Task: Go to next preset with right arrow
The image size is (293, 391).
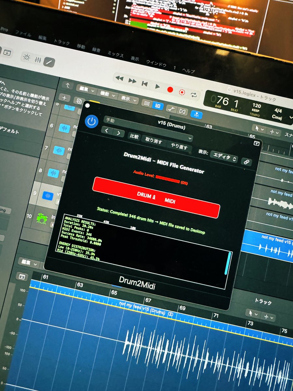Action: (x=119, y=133)
